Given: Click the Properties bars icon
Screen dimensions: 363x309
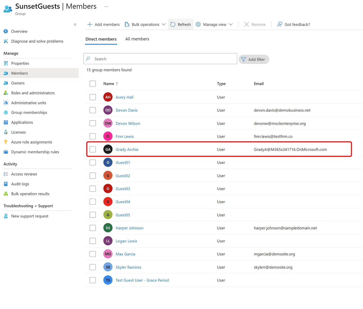Looking at the screenshot, I should [6, 63].
